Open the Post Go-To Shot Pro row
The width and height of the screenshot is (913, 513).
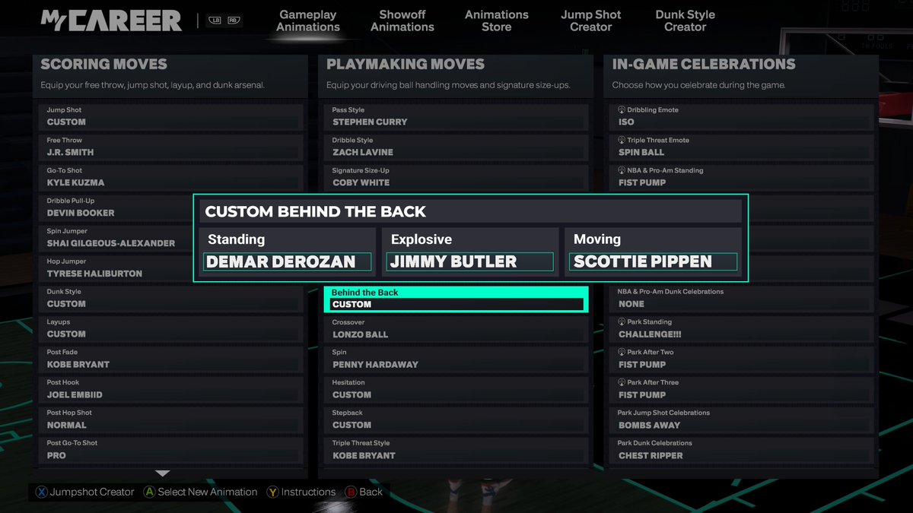tap(171, 451)
